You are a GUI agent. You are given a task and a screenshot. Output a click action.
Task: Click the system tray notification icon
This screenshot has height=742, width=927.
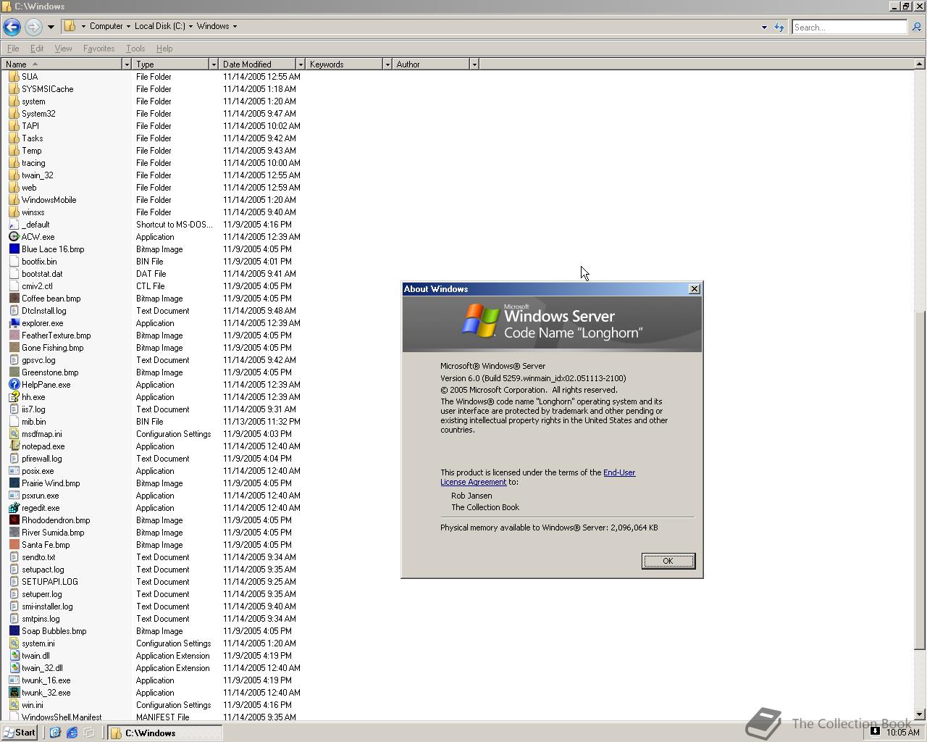875,732
